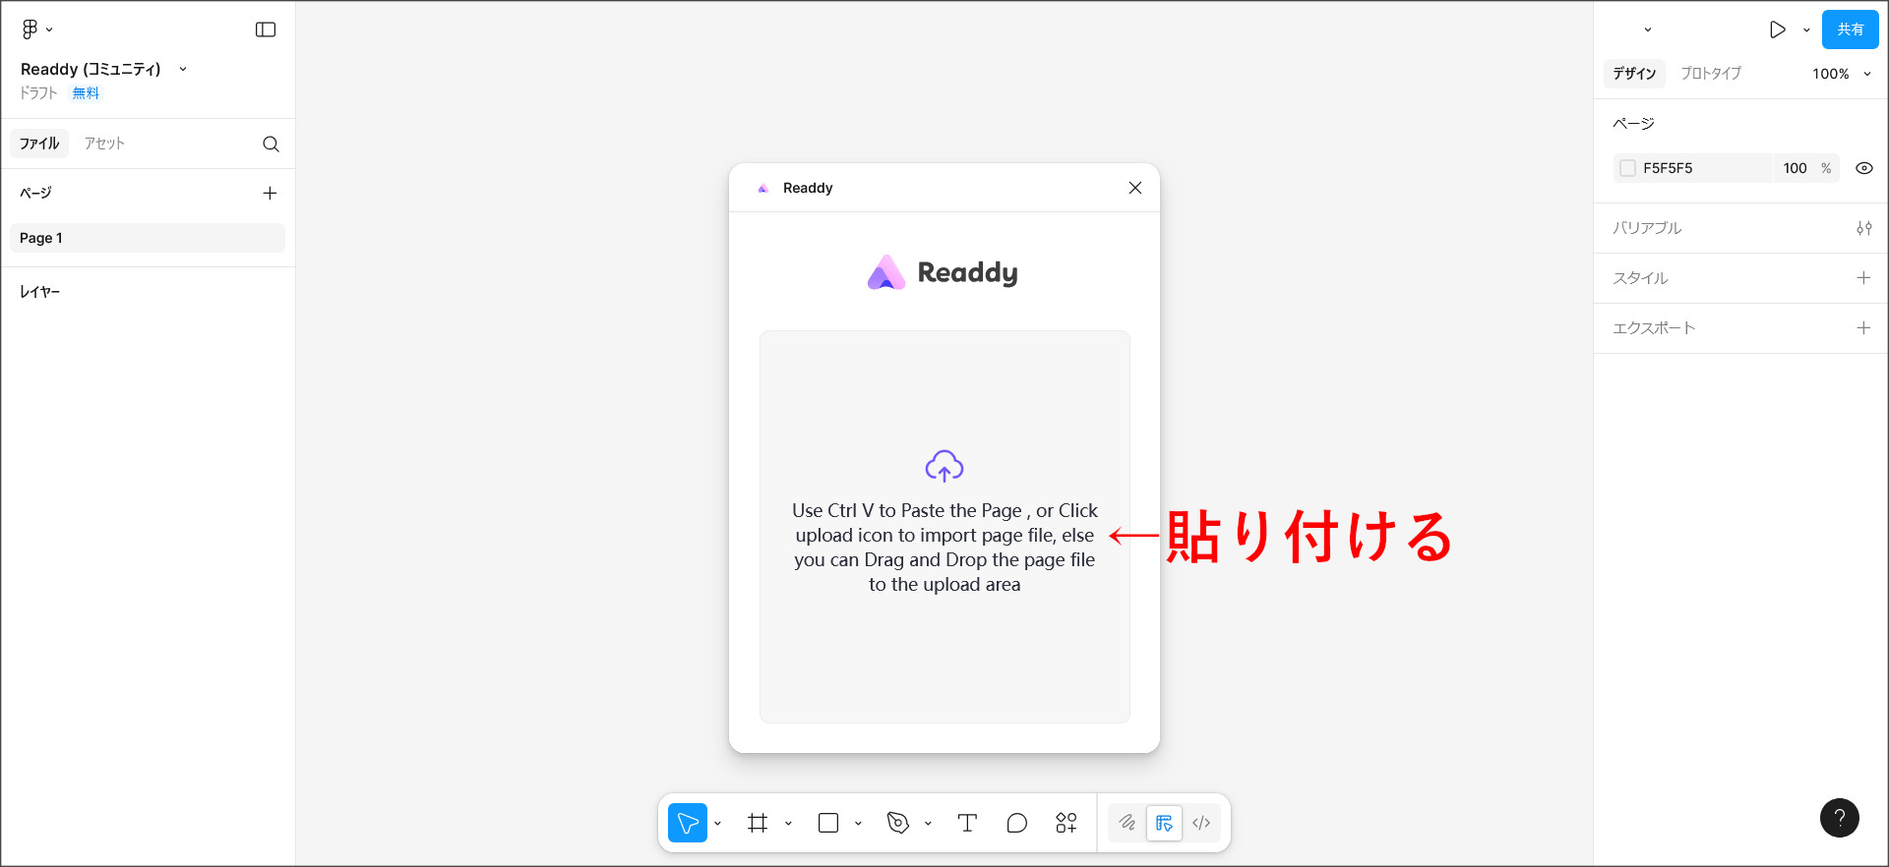Switch to the プロトタイプ tab
Viewport: 1889px width, 867px height.
1710,74
